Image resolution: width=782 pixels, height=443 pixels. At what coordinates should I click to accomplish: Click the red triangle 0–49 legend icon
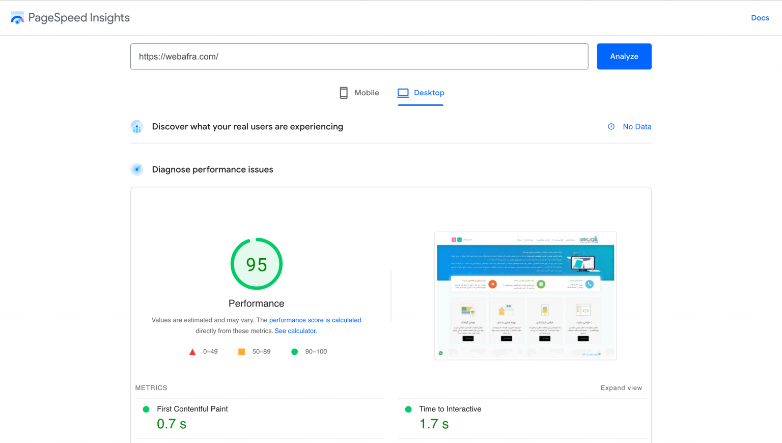point(192,352)
